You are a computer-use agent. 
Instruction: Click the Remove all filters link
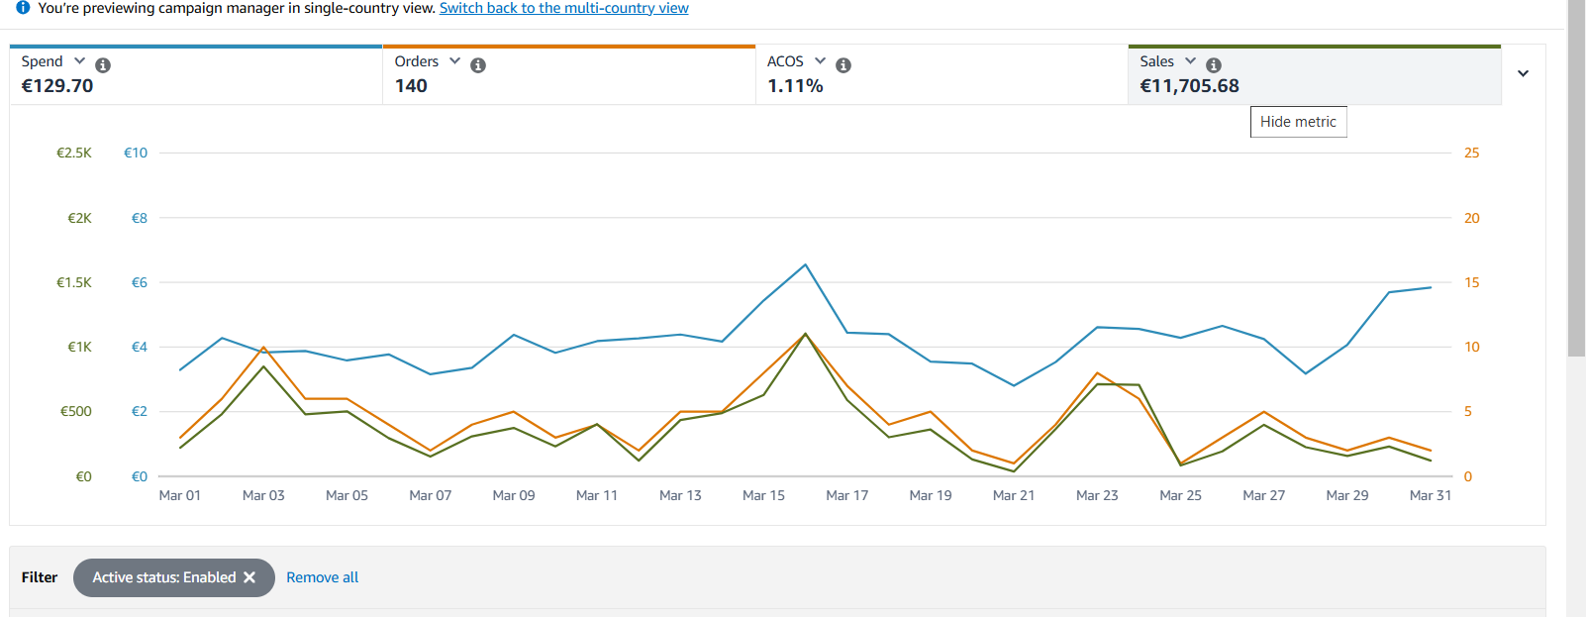coord(322,577)
